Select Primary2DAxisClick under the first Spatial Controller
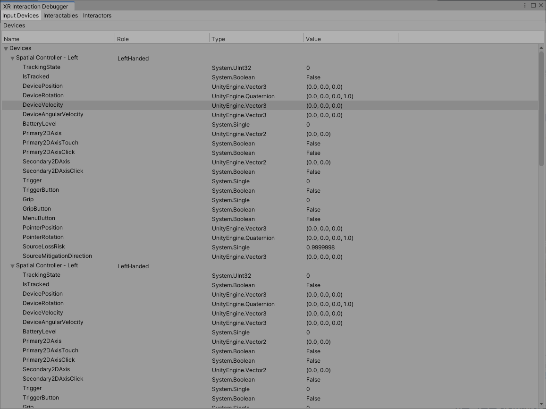 [270, 153]
